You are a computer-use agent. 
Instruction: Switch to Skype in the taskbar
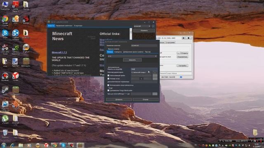[x=63, y=145]
